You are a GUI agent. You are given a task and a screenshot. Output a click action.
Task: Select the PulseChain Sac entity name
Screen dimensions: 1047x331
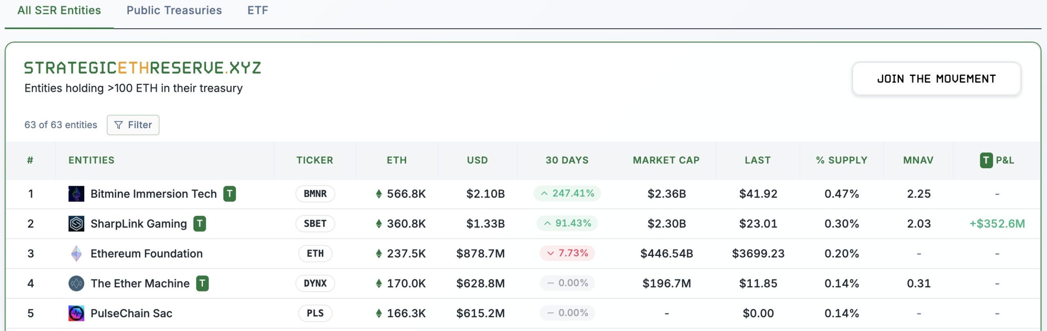tap(131, 313)
